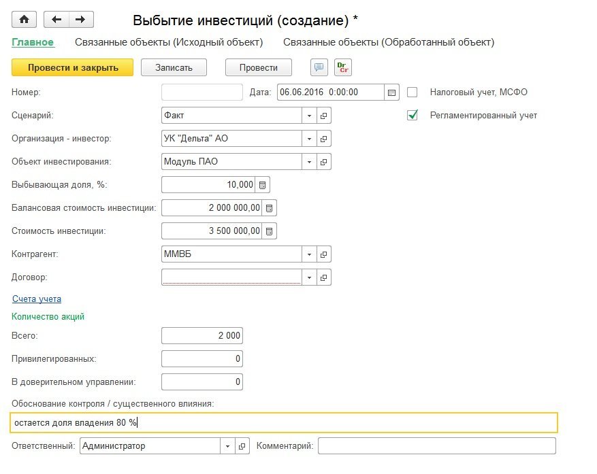
Task: Enable Налоговый учет, МСФО checkbox
Action: click(x=413, y=92)
